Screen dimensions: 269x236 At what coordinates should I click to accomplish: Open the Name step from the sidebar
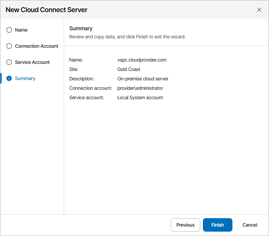(x=21, y=30)
